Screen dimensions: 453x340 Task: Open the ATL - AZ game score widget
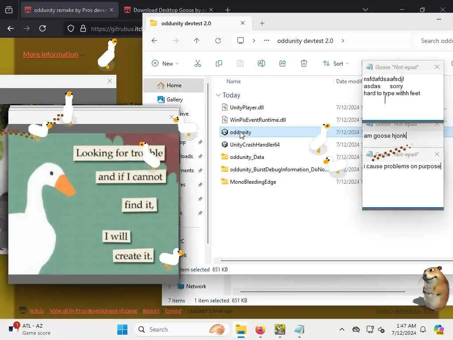[x=30, y=329]
